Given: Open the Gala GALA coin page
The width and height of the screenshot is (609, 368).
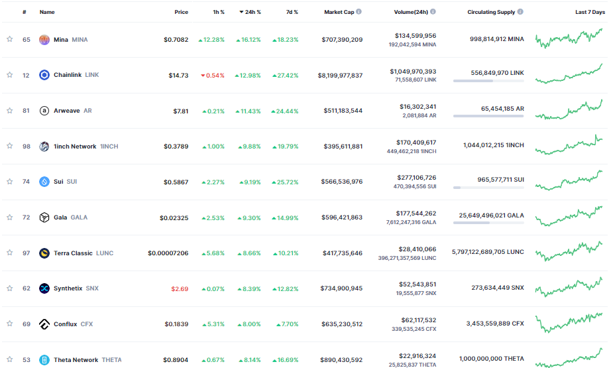Looking at the screenshot, I should tap(70, 217).
